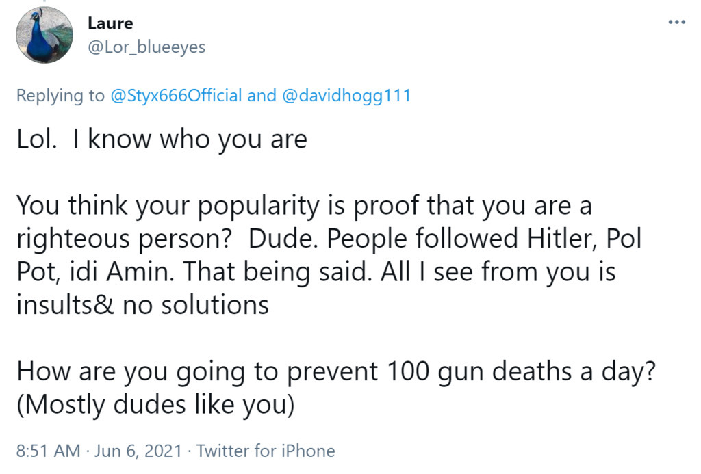Click the 'Replying to' label
The image size is (701, 474).
[x=60, y=96]
